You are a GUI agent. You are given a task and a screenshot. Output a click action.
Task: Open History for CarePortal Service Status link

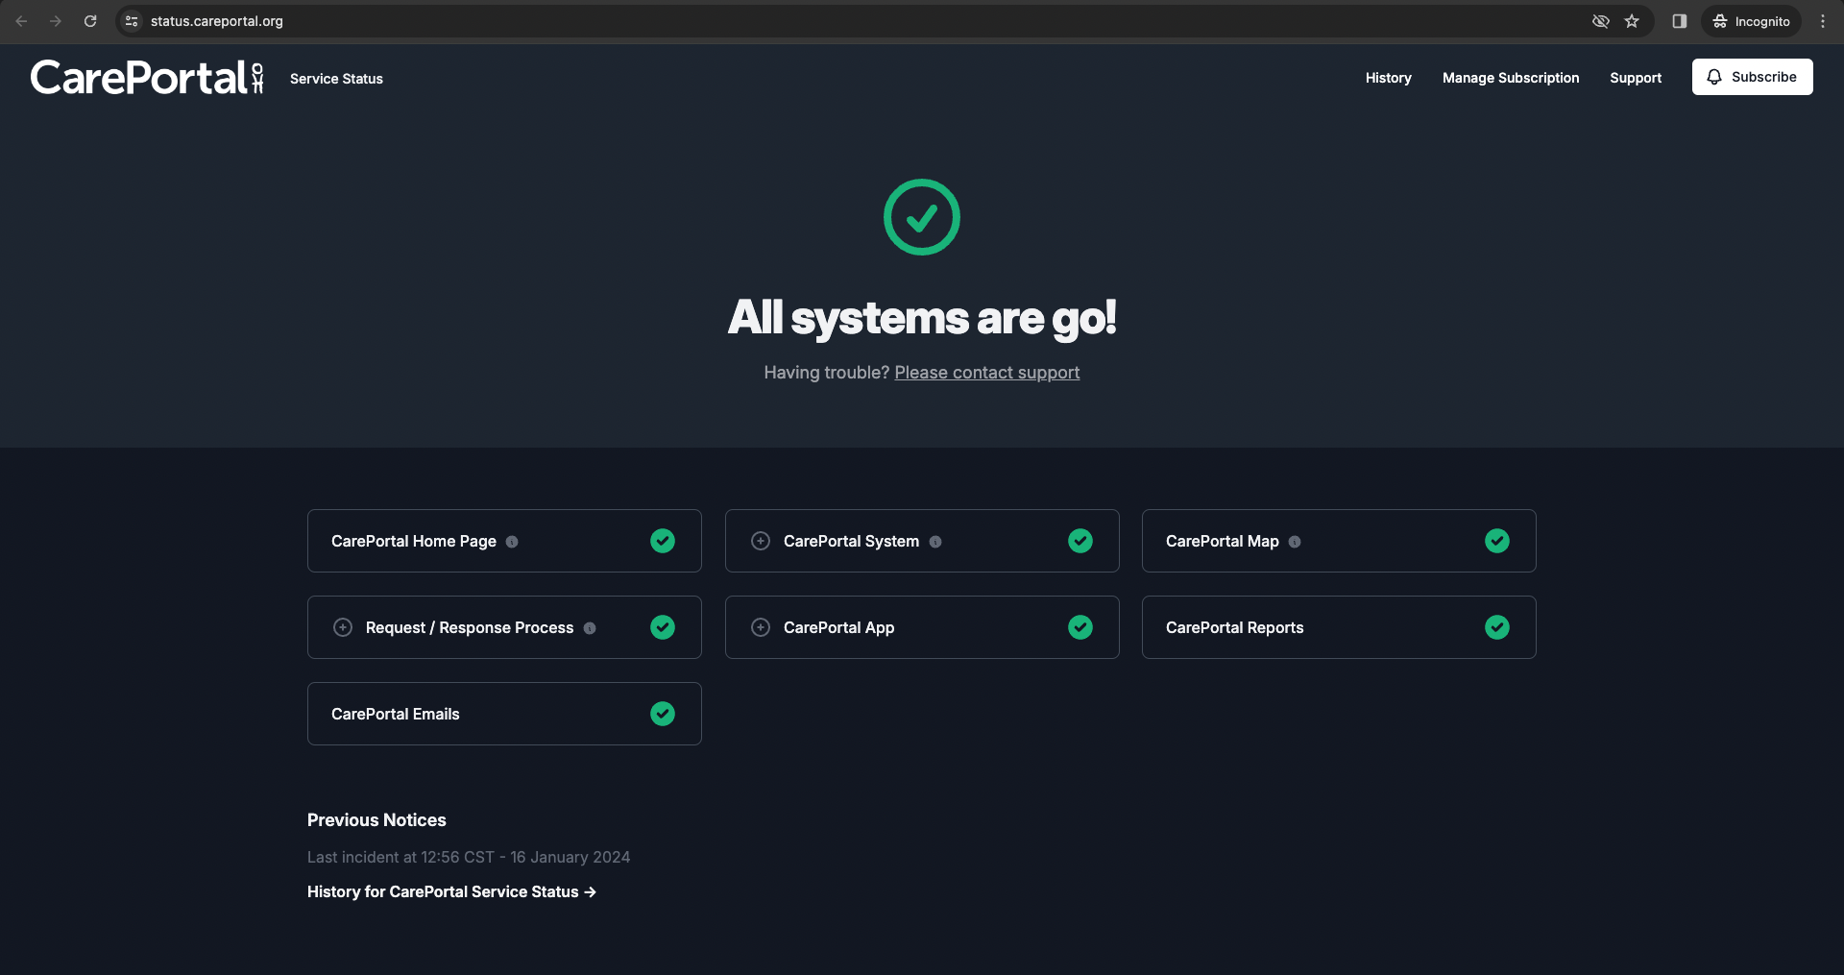(x=451, y=892)
